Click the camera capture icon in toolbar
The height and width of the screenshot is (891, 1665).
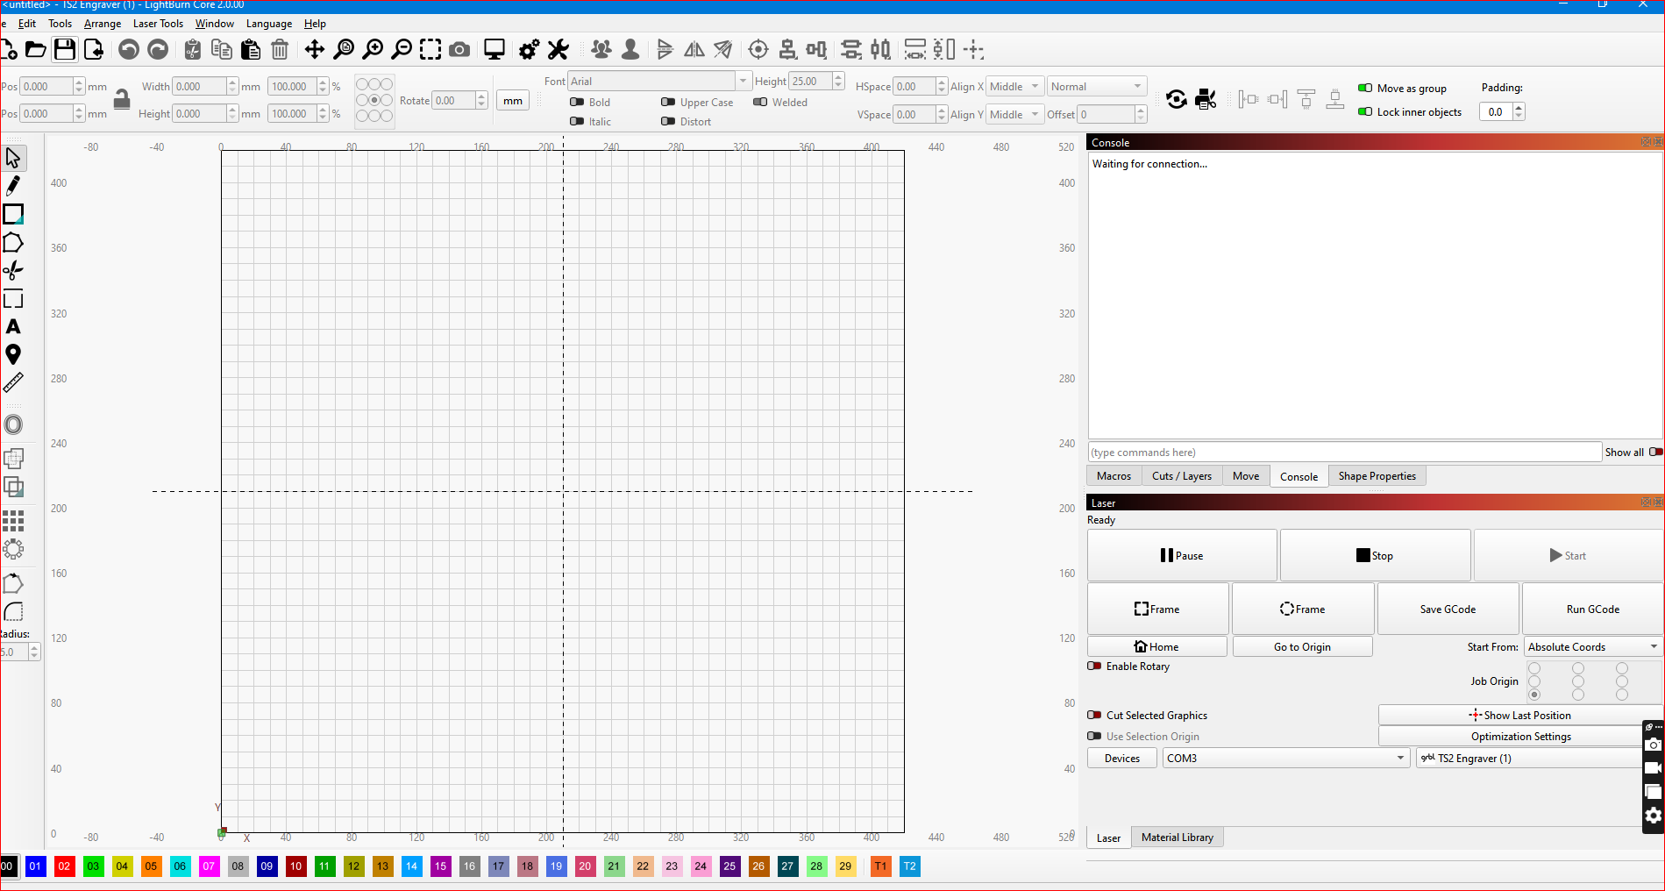(x=459, y=50)
